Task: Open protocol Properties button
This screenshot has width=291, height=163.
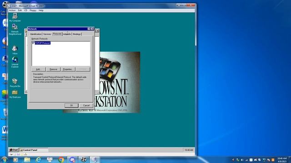Action: click(x=68, y=69)
